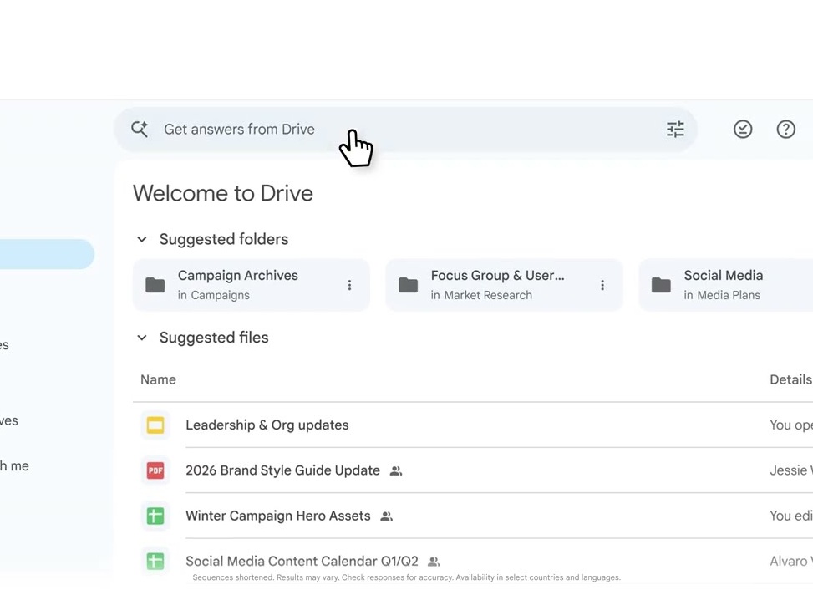
Task: Click the Social Media folder icon
Action: tap(661, 285)
